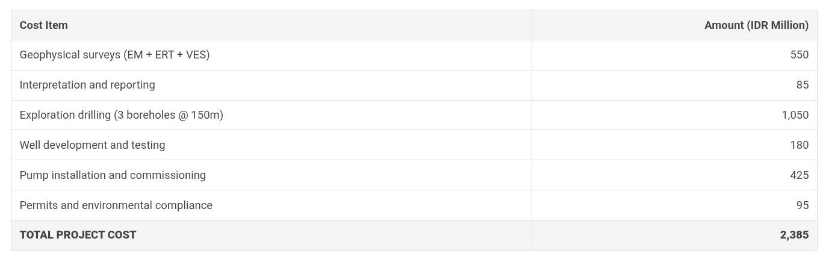826x256 pixels.
Task: Select the Geophysical surveys (EM + ERT + VES) cell
Action: pos(114,55)
